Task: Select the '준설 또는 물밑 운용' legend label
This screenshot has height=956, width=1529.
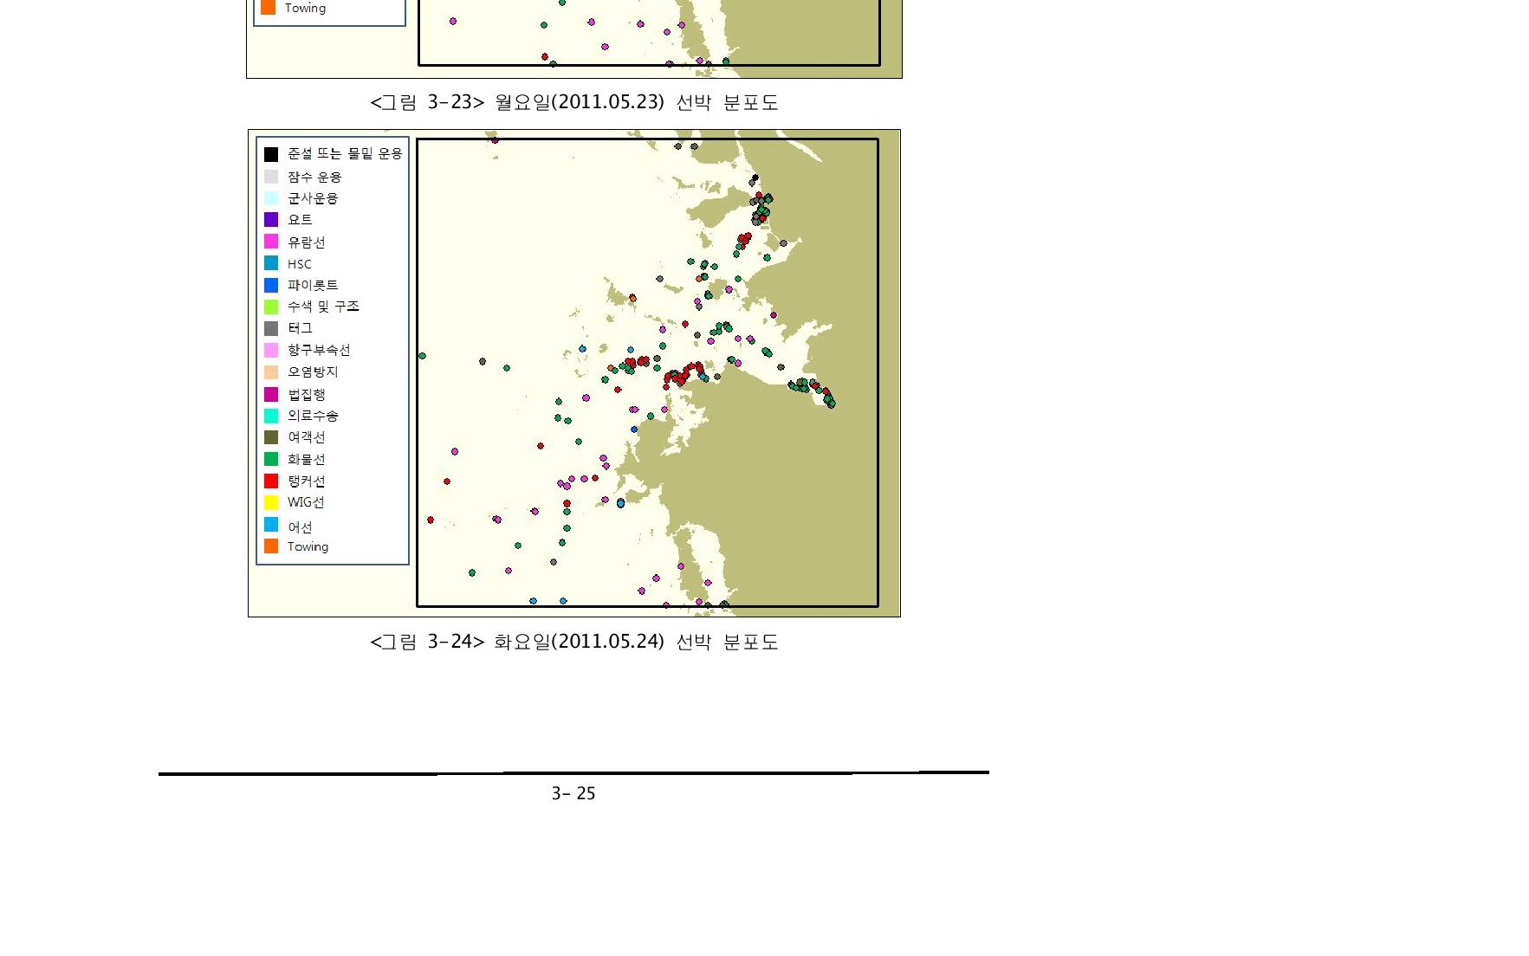Action: pyautogui.click(x=345, y=153)
